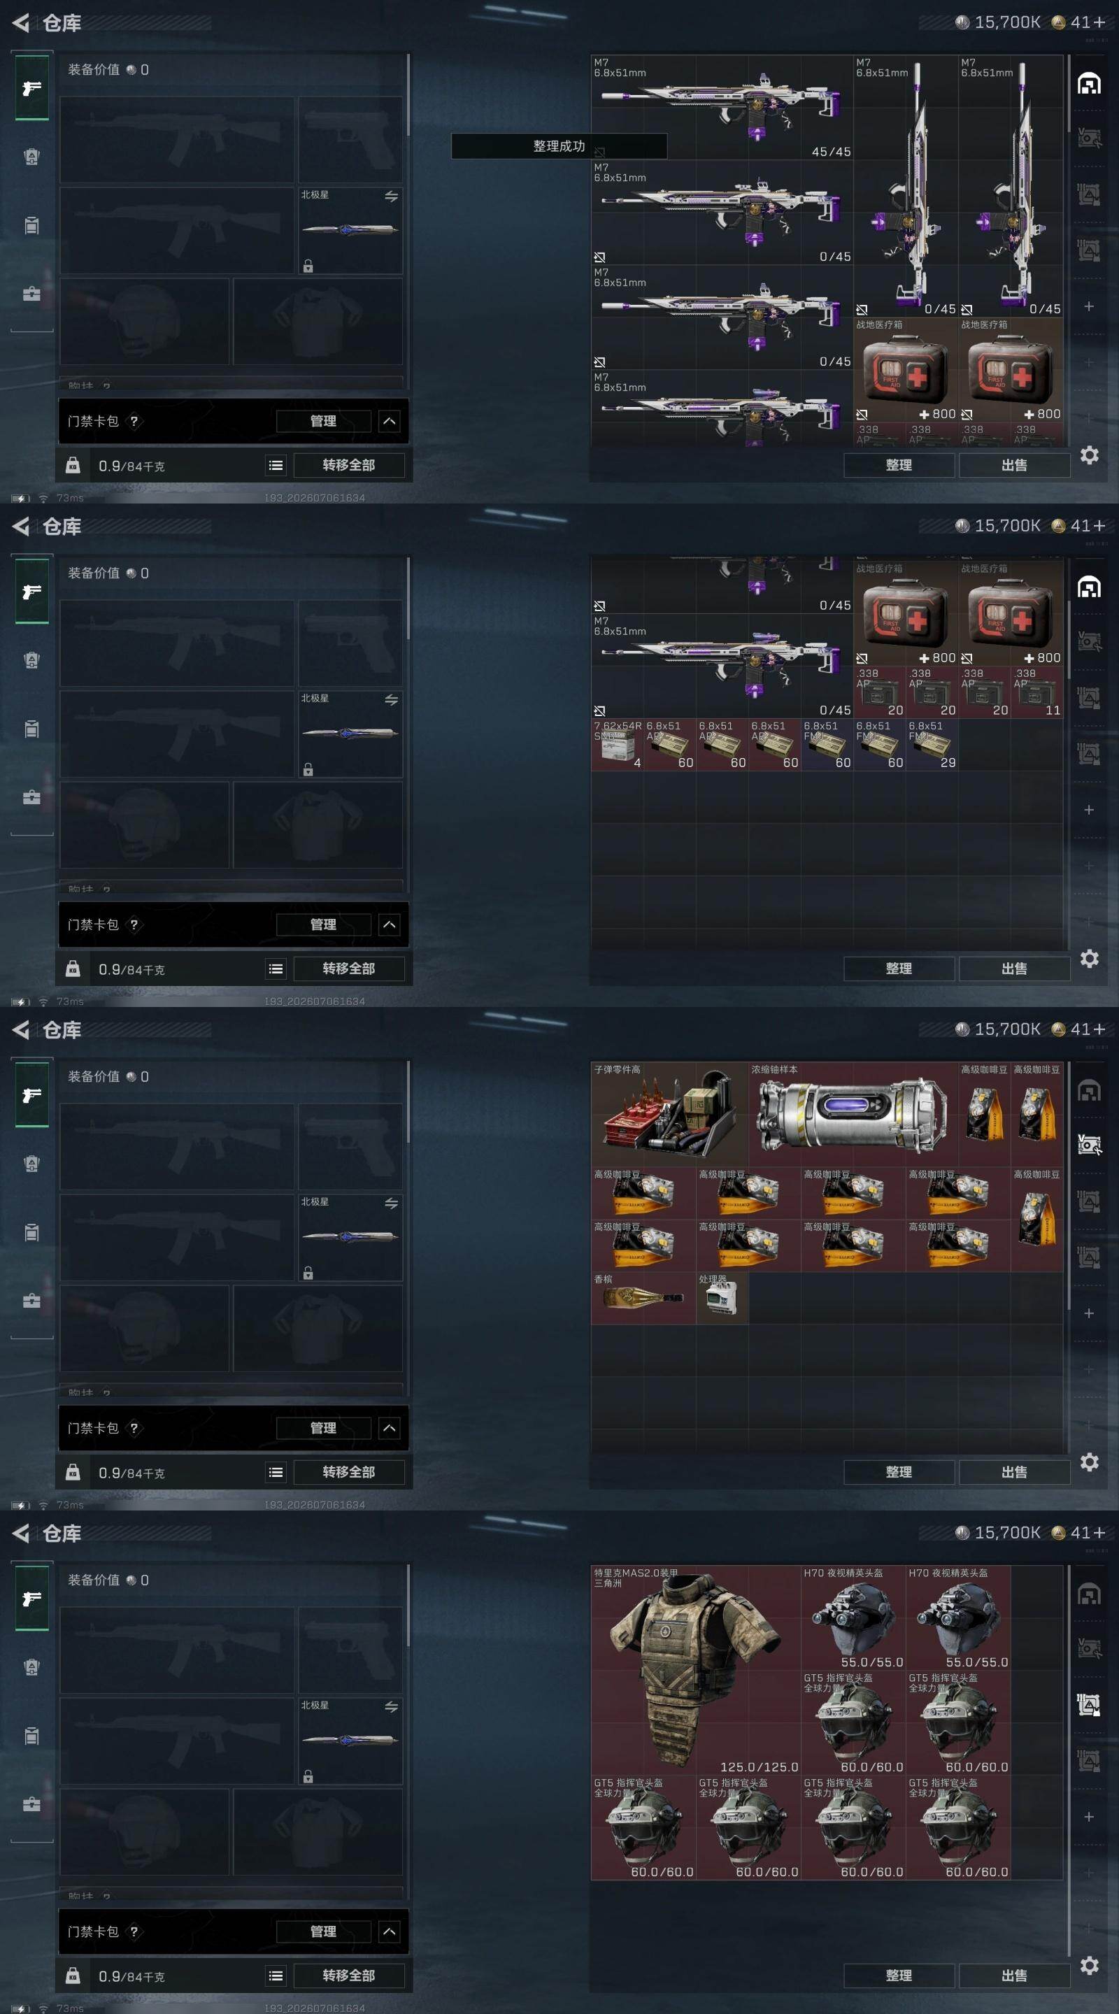Open safe case category on helmets screen
The width and height of the screenshot is (1119, 2014).
tap(31, 1804)
